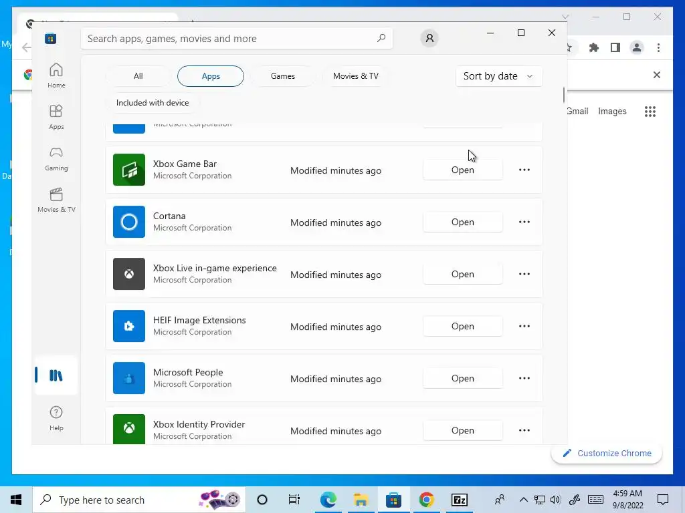685x513 pixels.
Task: Open Xbox Identity Provider
Action: coord(463,430)
